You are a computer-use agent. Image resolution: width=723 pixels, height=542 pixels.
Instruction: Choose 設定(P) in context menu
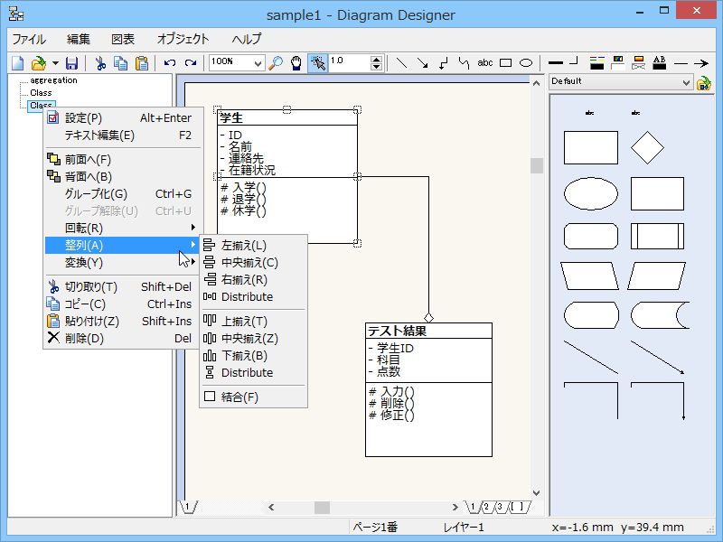tap(123, 118)
